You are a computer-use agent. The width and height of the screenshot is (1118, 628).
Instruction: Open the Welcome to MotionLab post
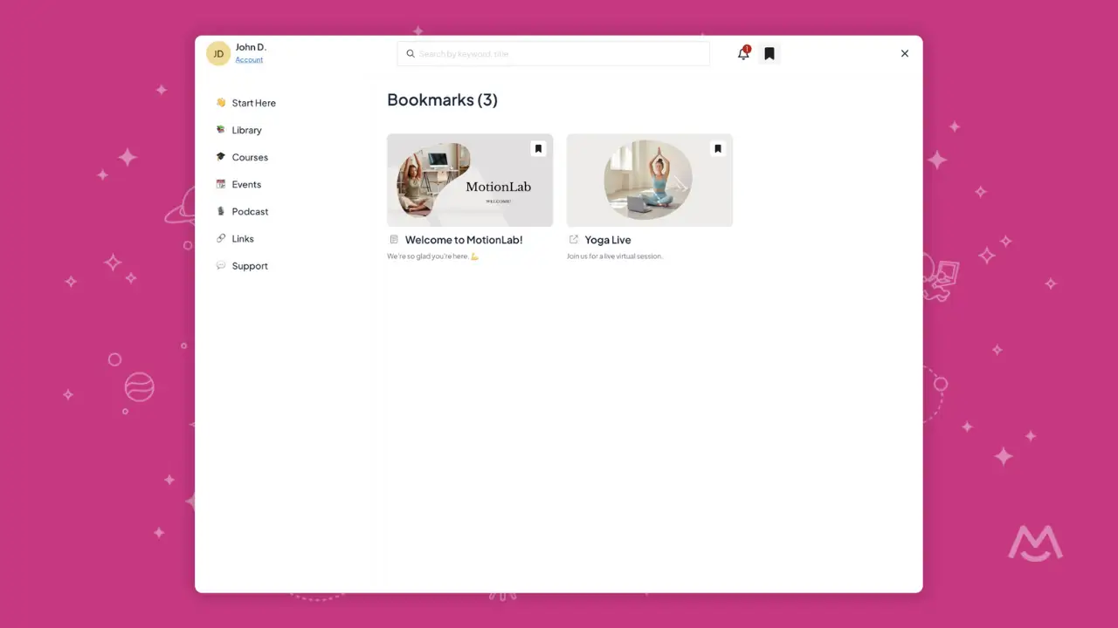465,239
